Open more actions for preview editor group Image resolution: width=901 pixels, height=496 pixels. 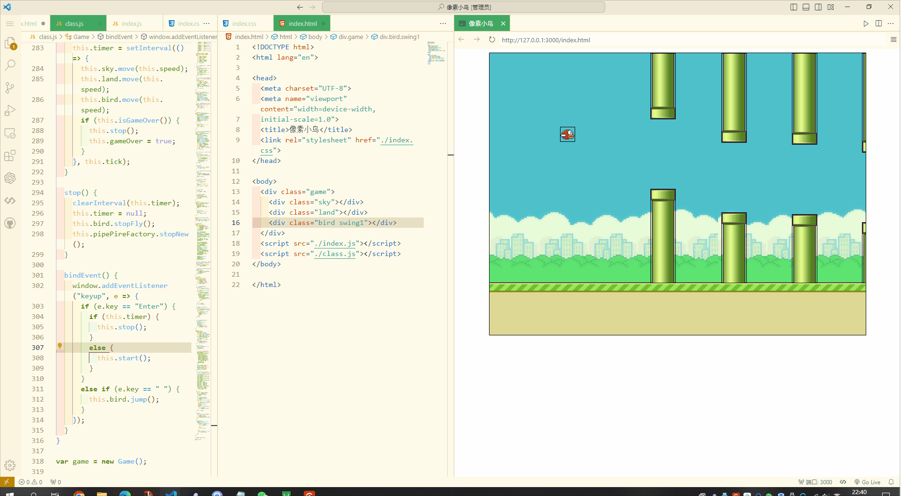pos(891,23)
